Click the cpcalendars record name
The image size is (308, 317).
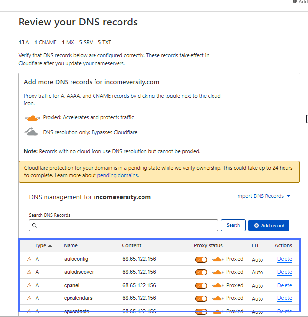click(78, 298)
